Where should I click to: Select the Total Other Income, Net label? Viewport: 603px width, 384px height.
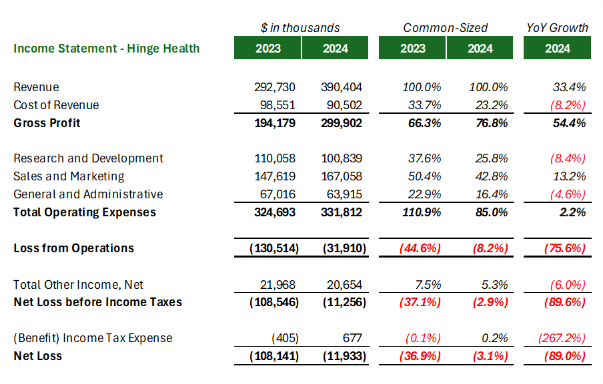[x=78, y=284]
